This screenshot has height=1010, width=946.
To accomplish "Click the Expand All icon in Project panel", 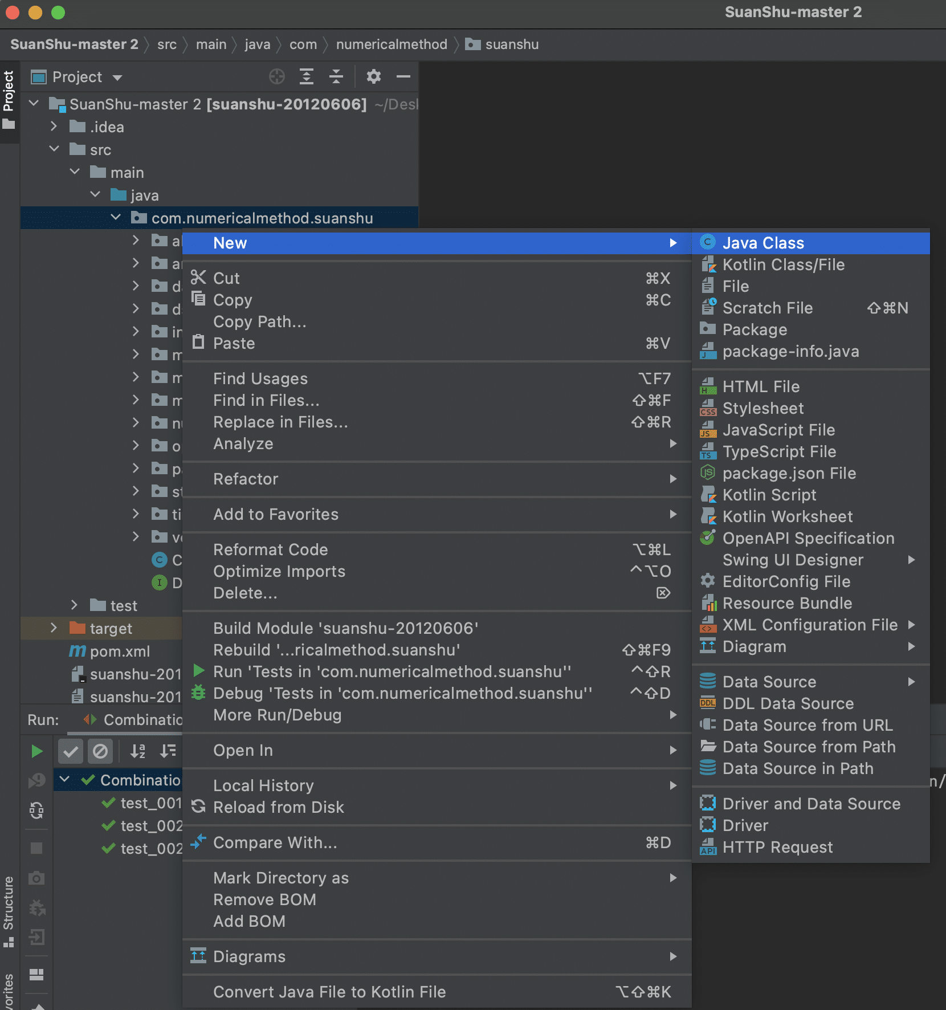I will 307,76.
